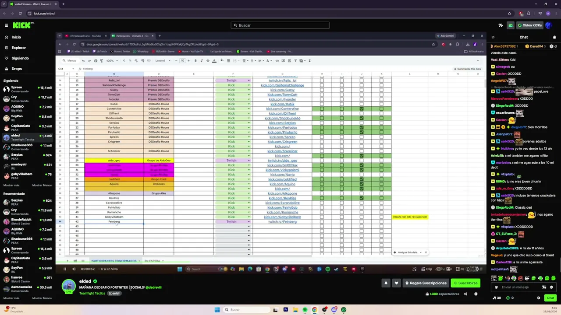The image size is (561, 315).
Task: Click elded's streamer avatar
Action: point(68,285)
